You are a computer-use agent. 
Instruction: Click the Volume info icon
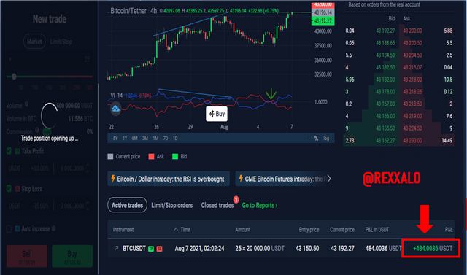(x=26, y=104)
